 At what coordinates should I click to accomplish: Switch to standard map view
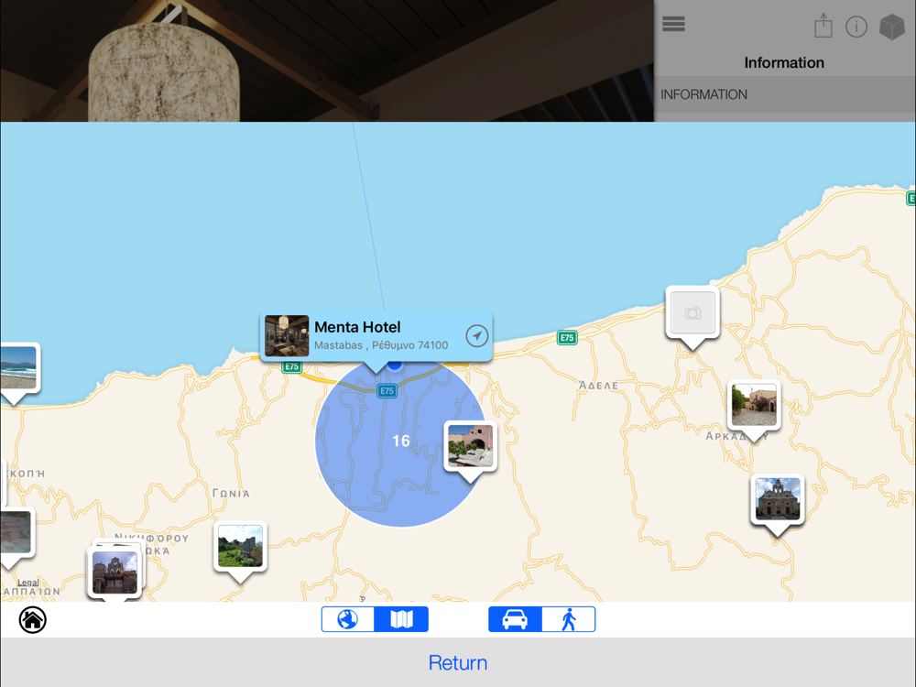coord(401,619)
